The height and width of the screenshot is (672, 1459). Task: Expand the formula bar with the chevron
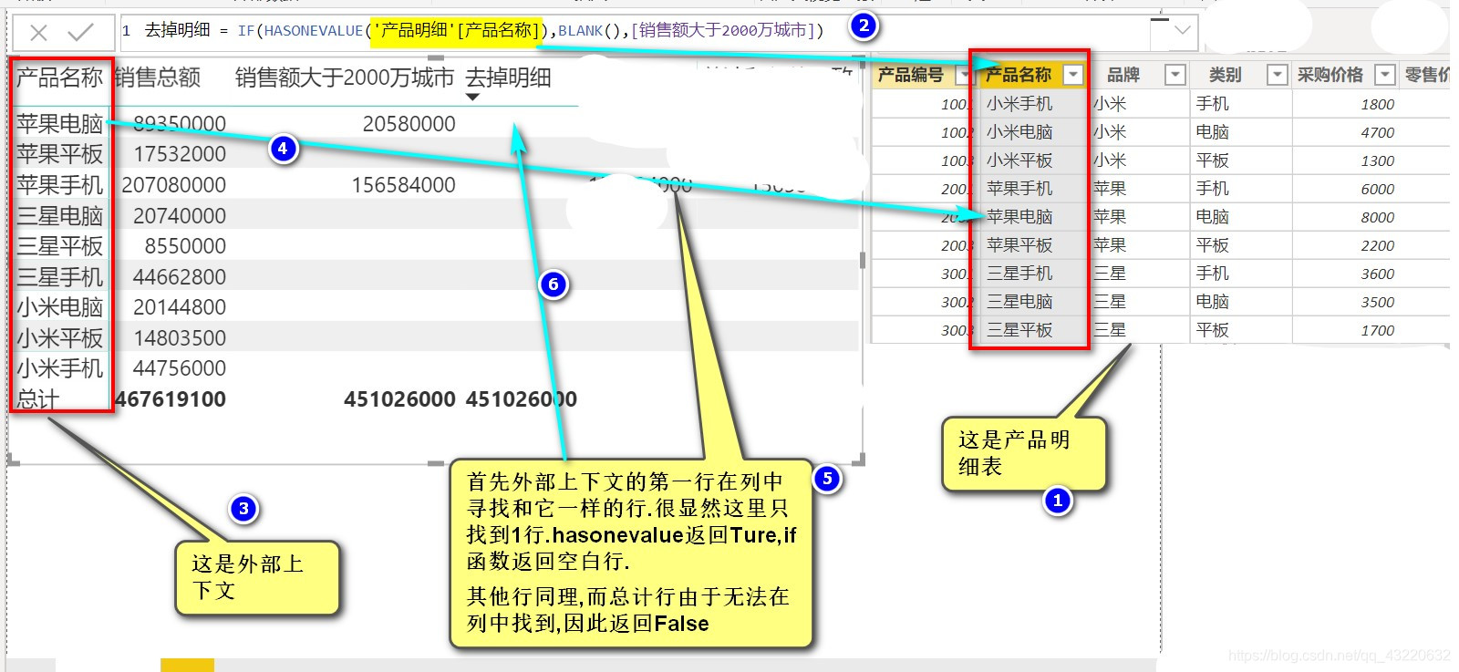[x=1183, y=30]
